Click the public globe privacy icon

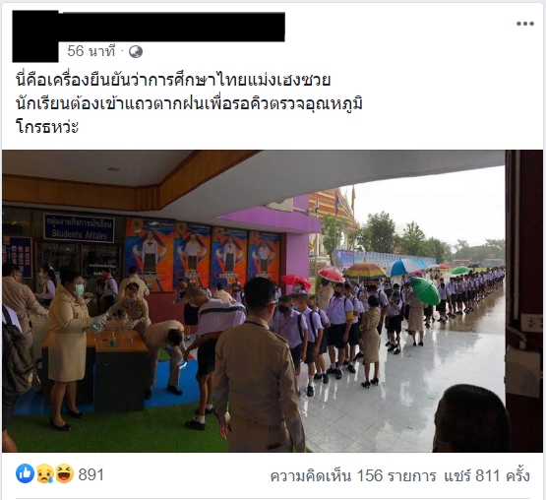(x=136, y=52)
